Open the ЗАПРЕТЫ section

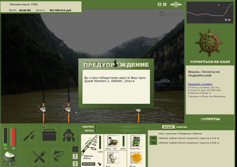210,119
